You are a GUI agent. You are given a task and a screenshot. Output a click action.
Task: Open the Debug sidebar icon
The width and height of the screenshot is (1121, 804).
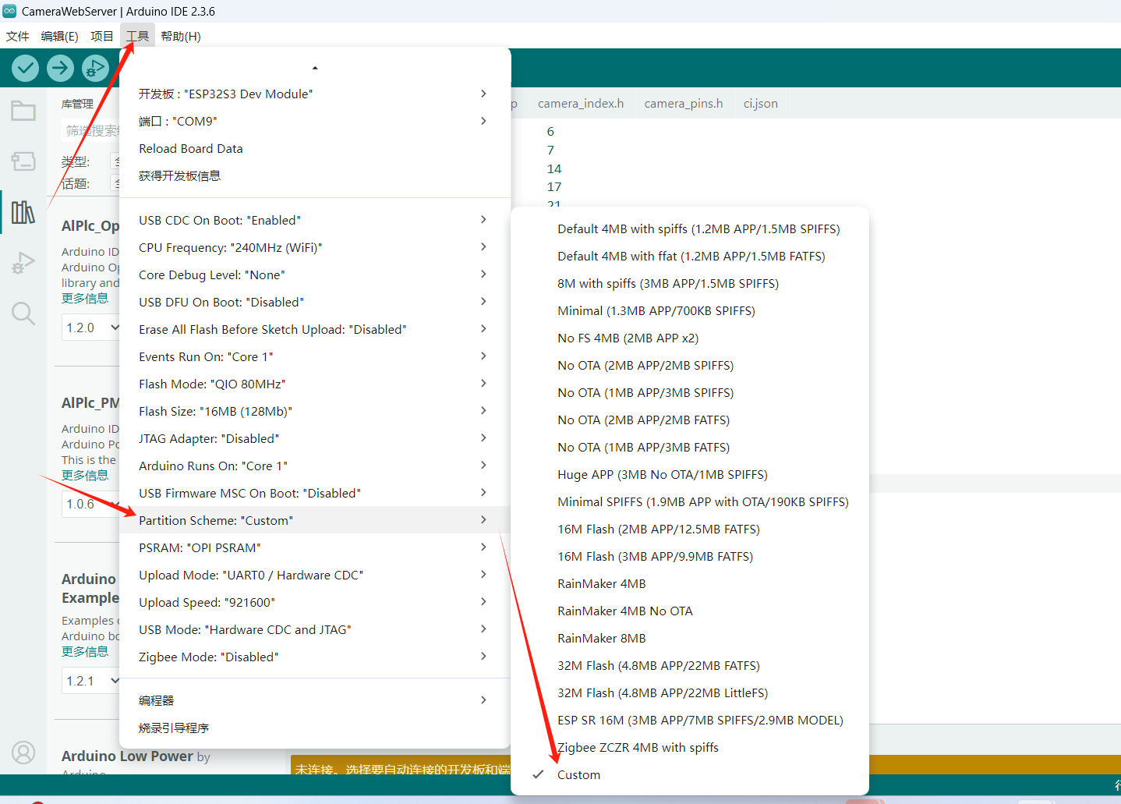click(x=23, y=263)
